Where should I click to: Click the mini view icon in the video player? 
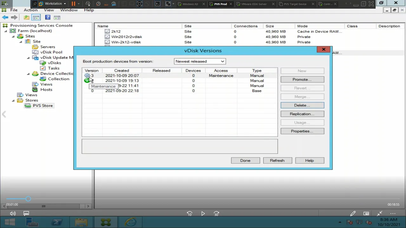(x=366, y=214)
